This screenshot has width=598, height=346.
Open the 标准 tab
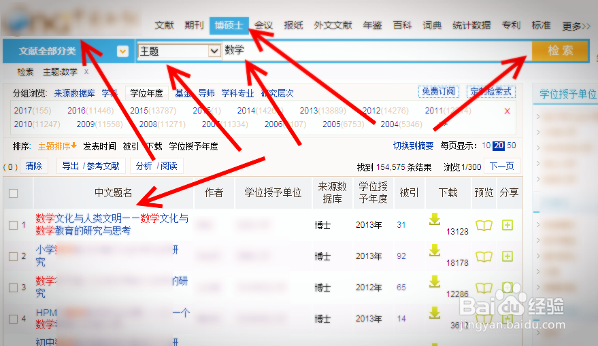[541, 25]
